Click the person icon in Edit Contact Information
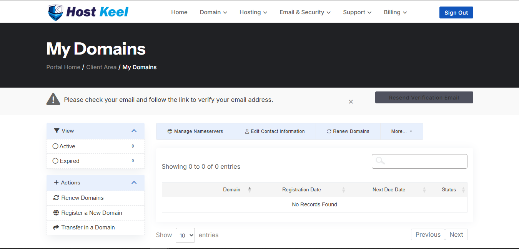519x249 pixels. 247,131
